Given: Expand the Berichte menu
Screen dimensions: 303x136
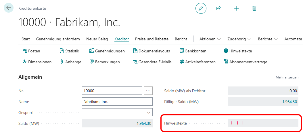Looking at the screenshot, I should click(268, 39).
